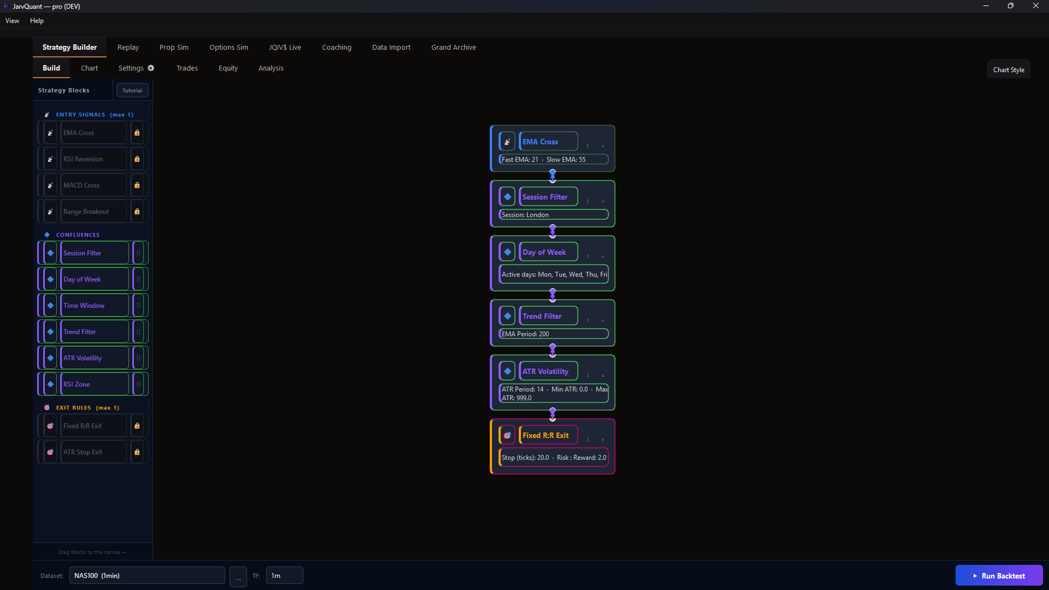Open the Equity sub-tab
The image size is (1049, 590).
click(228, 68)
